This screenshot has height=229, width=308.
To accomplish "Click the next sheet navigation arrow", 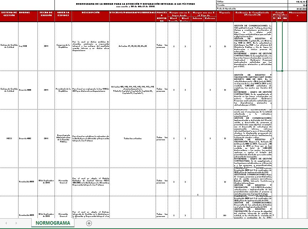I will [16, 223].
